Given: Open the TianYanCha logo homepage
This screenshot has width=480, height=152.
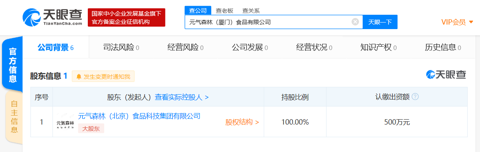Looking at the screenshot, I should pos(53,18).
